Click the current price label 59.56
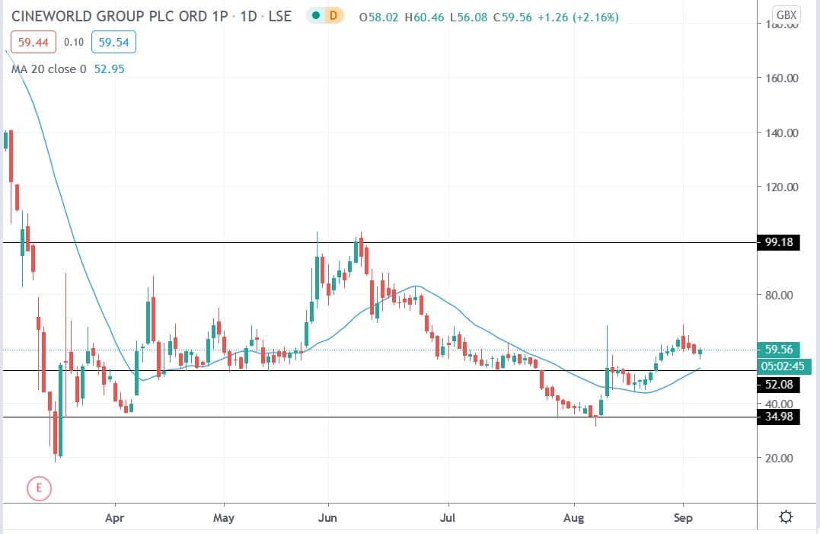 coord(778,350)
